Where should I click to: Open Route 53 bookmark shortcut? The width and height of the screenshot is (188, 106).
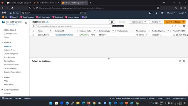[x=14, y=17]
